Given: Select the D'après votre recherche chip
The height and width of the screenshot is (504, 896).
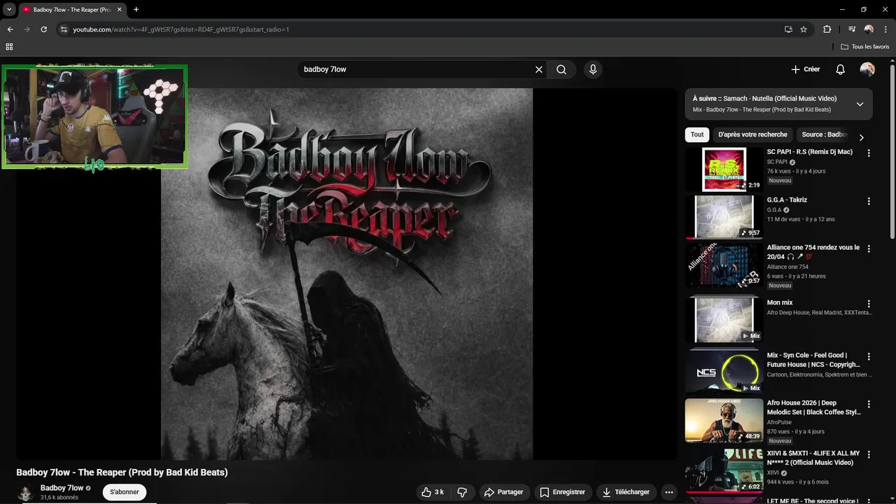Looking at the screenshot, I should (752, 134).
